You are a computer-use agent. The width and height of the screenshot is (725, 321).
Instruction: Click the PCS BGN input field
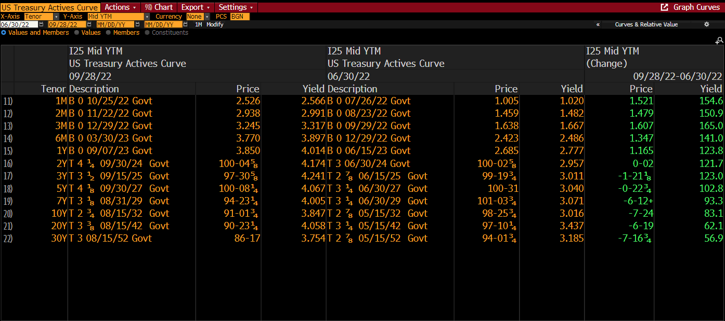pyautogui.click(x=240, y=17)
